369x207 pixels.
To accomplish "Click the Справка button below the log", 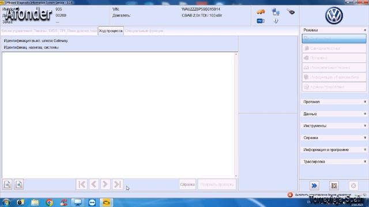I will (x=187, y=185).
